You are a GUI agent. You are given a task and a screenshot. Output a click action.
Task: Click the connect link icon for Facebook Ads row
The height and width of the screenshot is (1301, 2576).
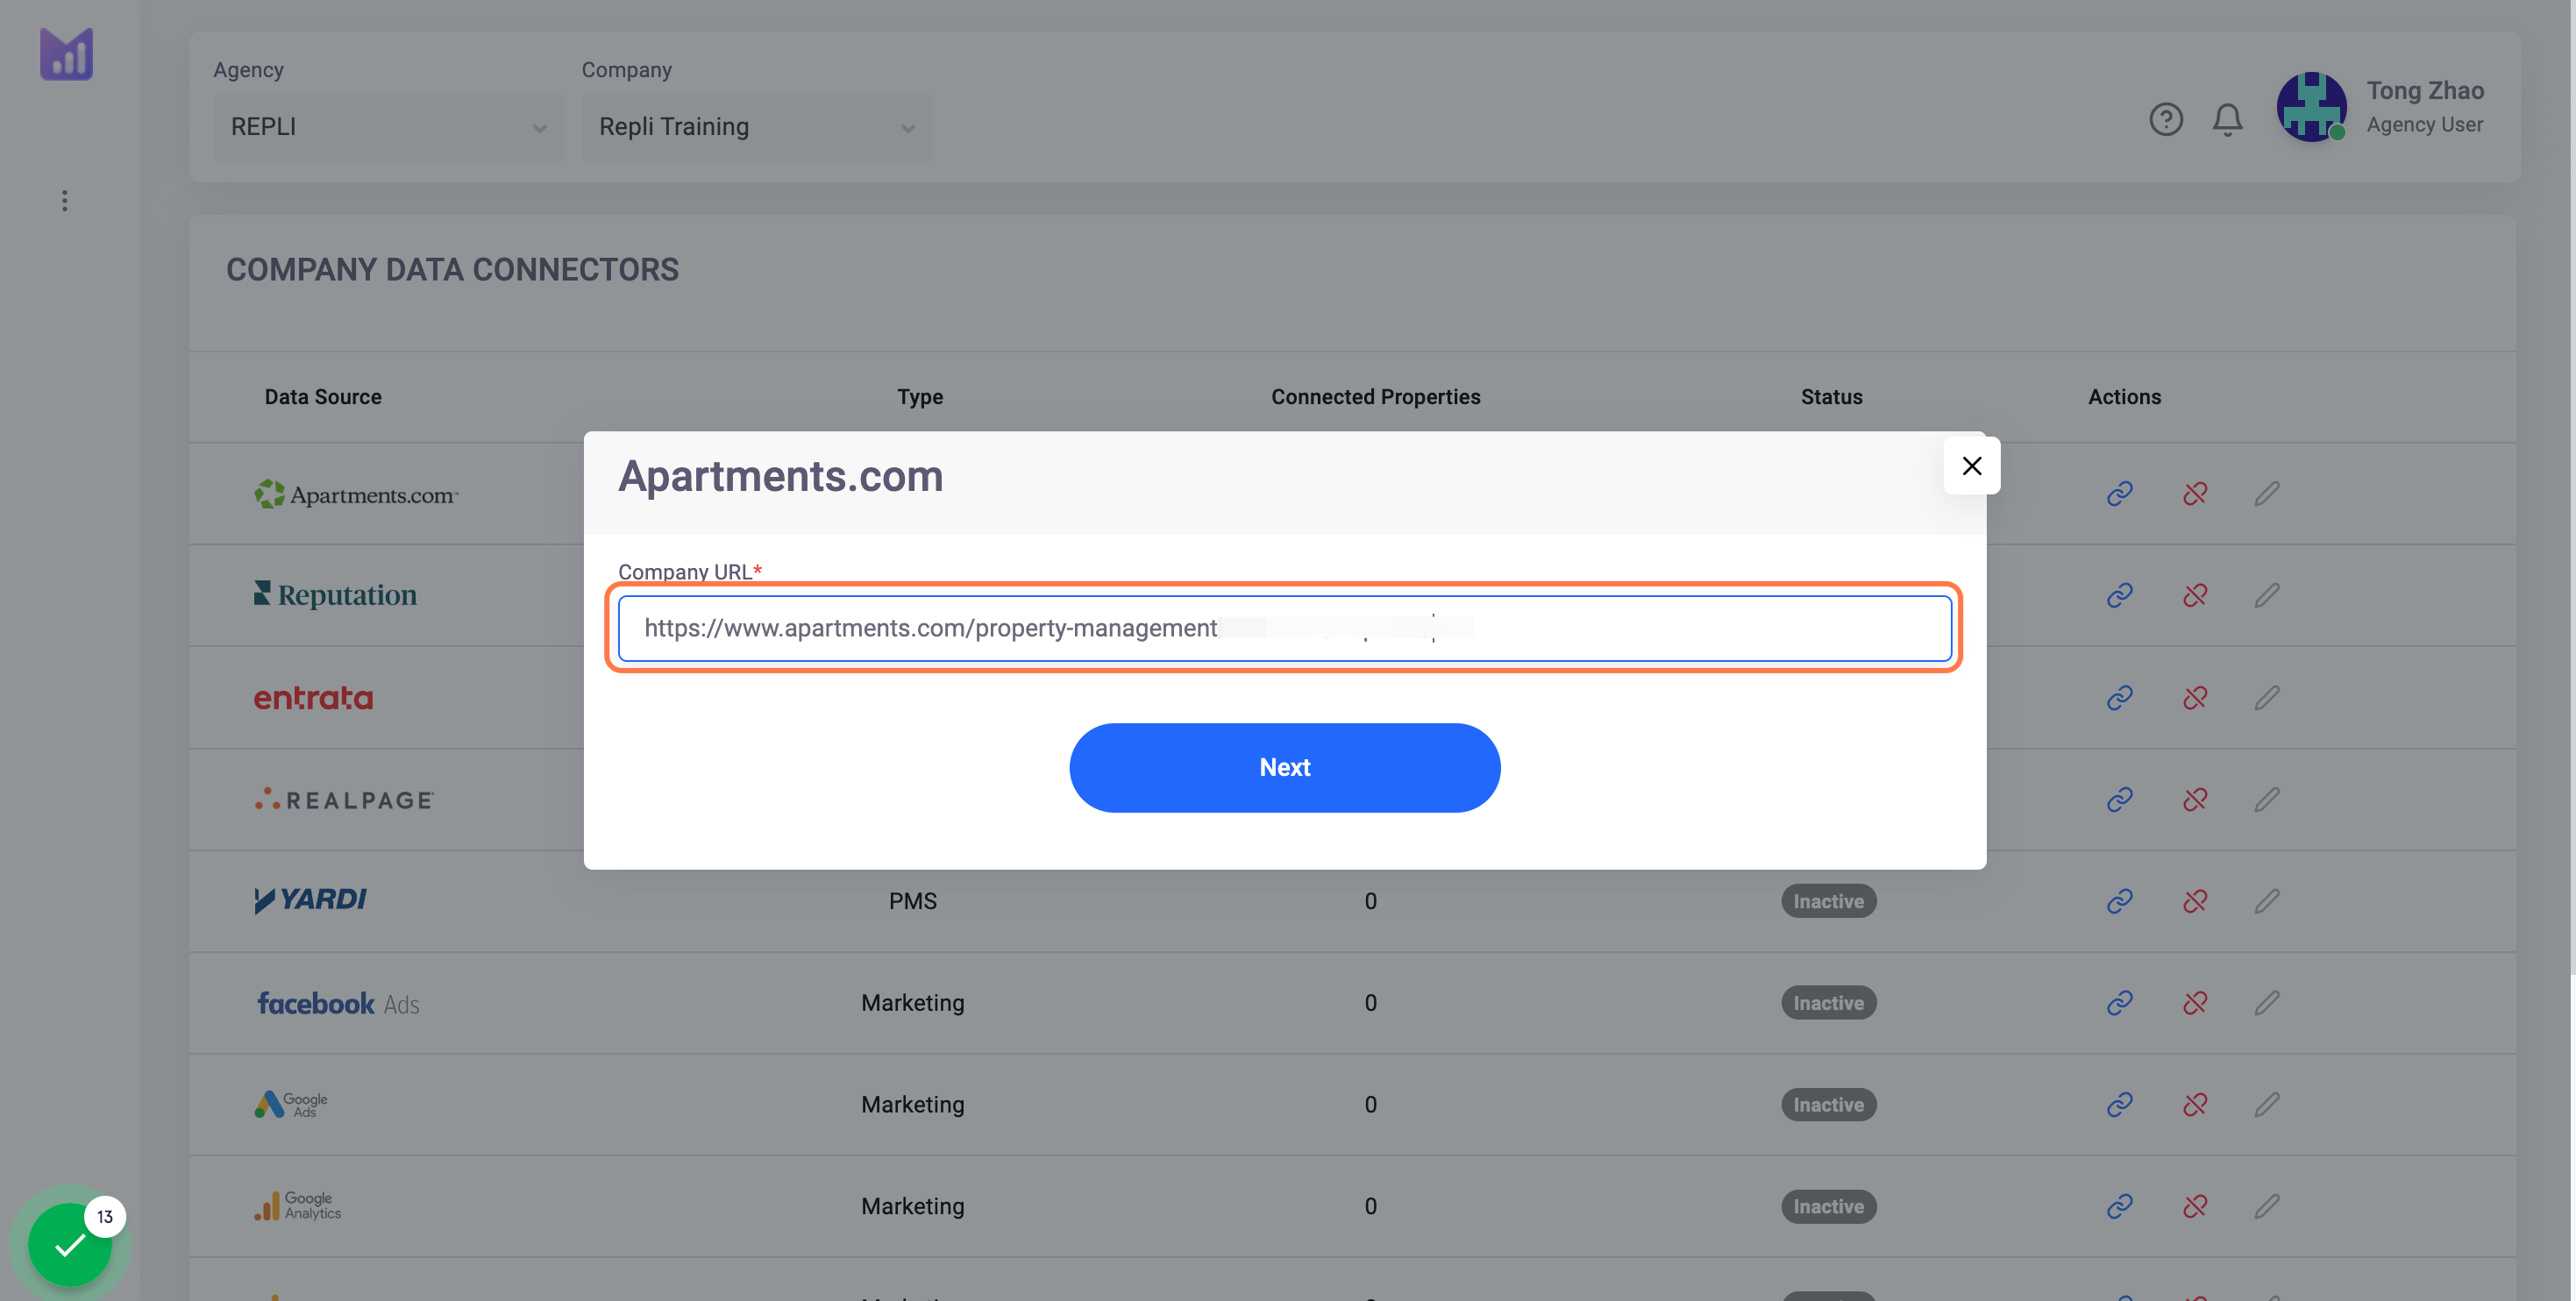[x=2119, y=1003]
